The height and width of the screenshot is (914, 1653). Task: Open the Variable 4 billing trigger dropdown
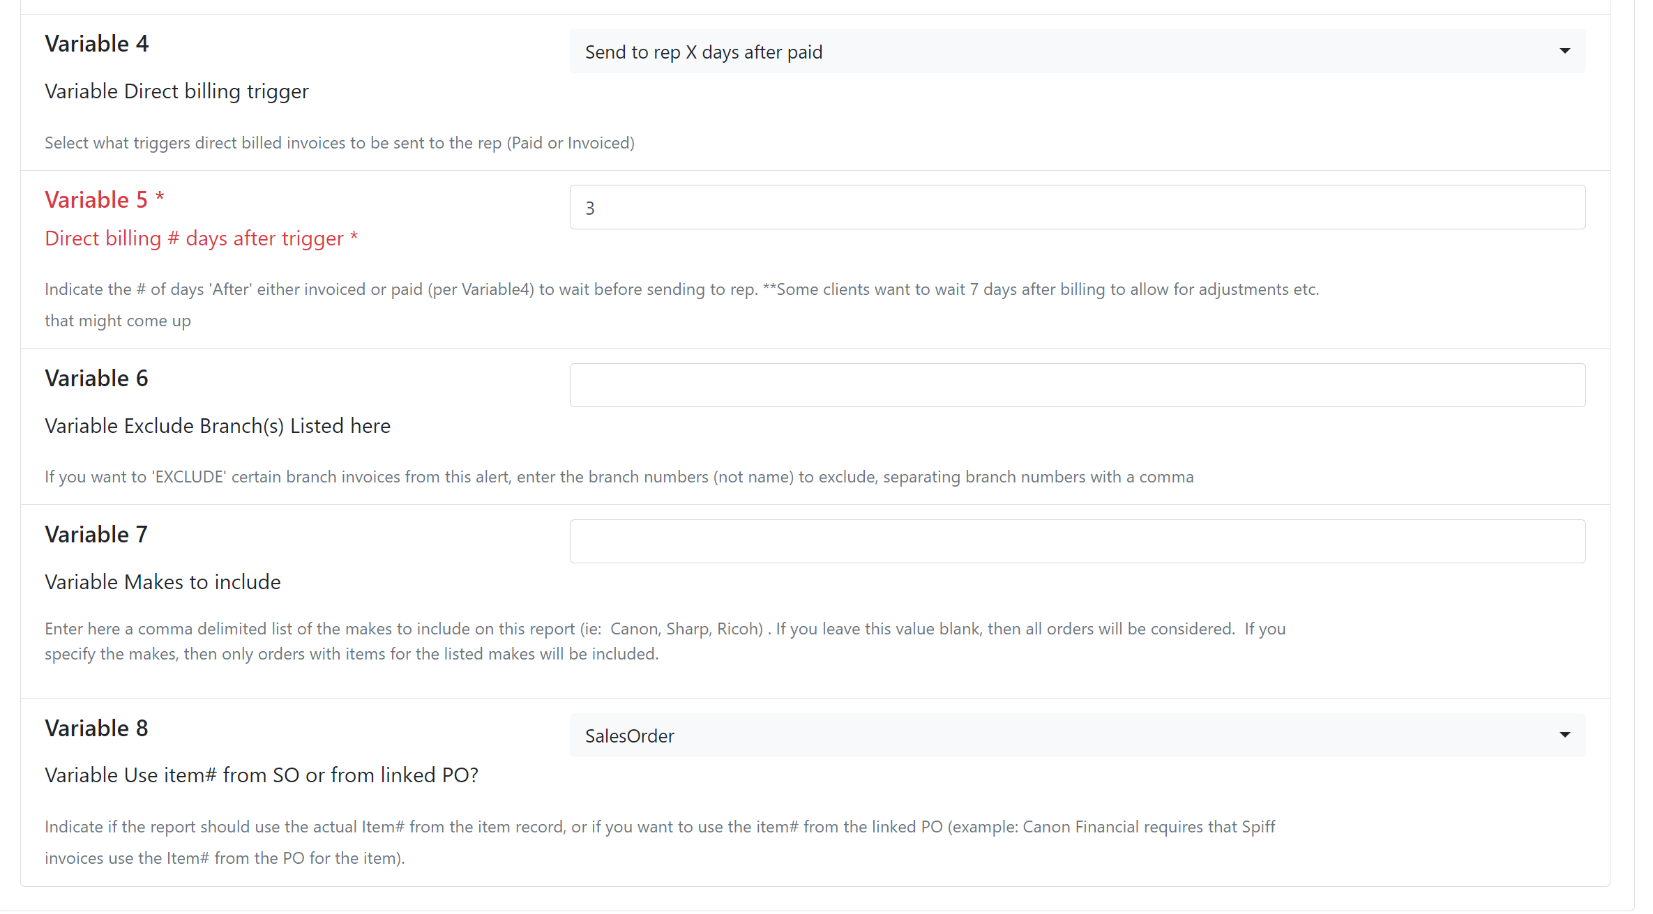(x=1078, y=52)
